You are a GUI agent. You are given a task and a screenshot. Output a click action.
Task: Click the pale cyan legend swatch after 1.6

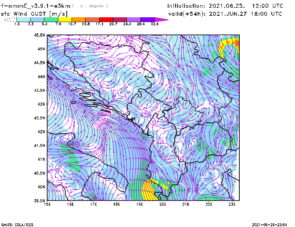23,19
